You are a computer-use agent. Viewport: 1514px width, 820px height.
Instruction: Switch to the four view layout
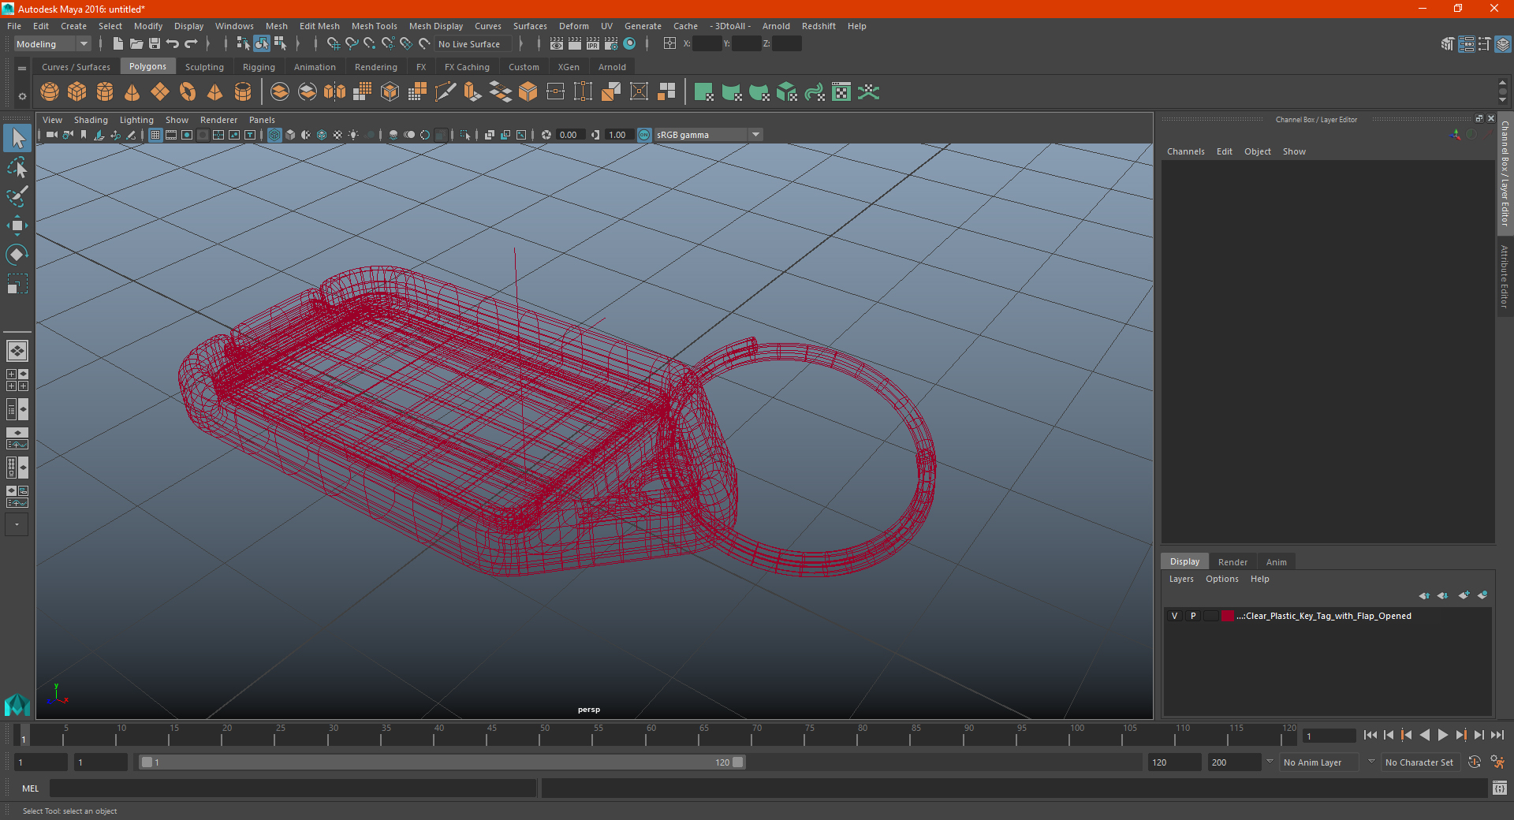(x=17, y=380)
